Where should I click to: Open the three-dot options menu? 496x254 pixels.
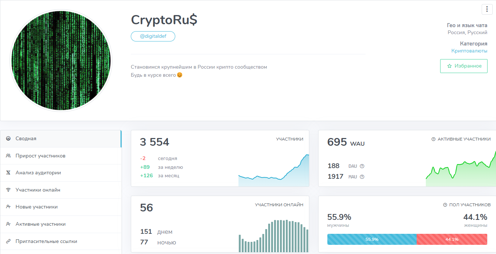(x=487, y=9)
